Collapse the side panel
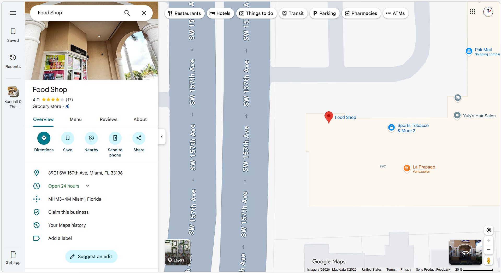 click(x=162, y=137)
